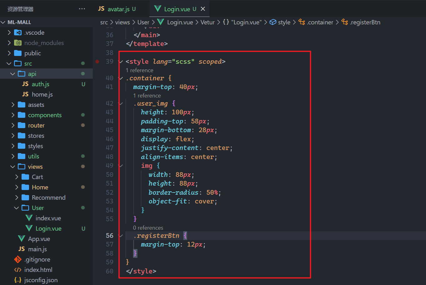The image size is (426, 285).
Task: Fold the img rule at line 49
Action: (121, 166)
